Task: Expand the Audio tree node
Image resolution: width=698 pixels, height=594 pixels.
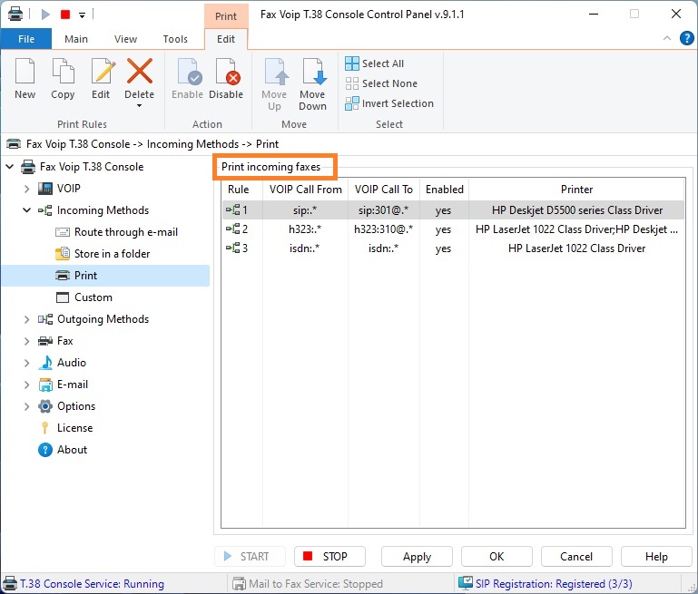Action: click(26, 363)
